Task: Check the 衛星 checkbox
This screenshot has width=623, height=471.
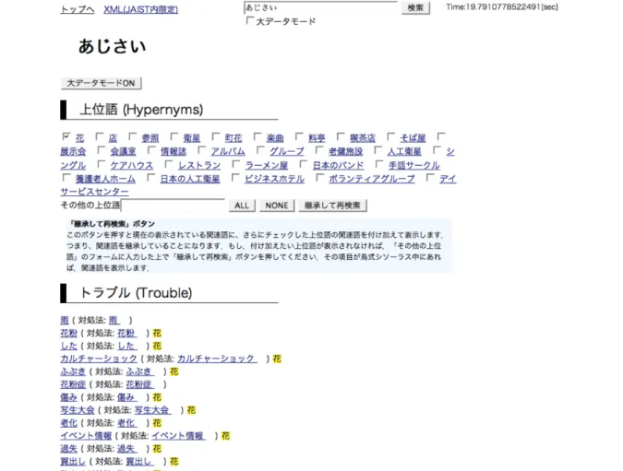Action: 174,137
